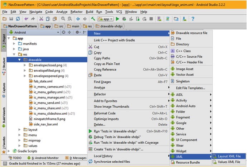Image resolution: width=247 pixels, height=167 pixels.
Task: Open the Build Variants side tab
Action: (x=4, y=118)
